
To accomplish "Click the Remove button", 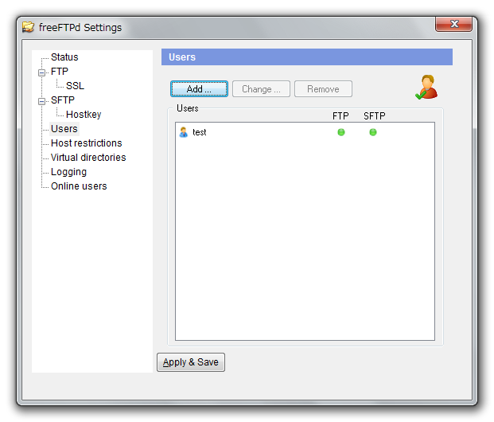I will [x=323, y=89].
